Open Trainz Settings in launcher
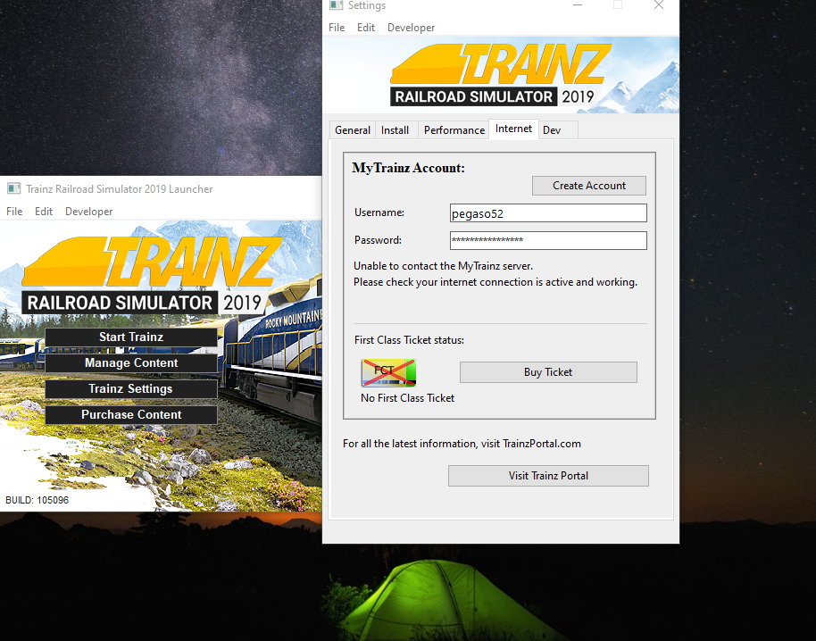 click(131, 388)
